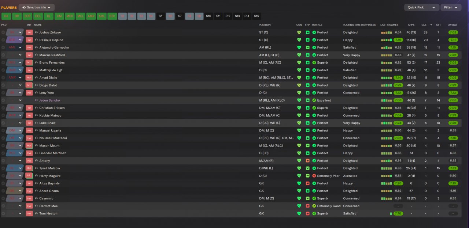Select the STC position slot

pos(112,16)
